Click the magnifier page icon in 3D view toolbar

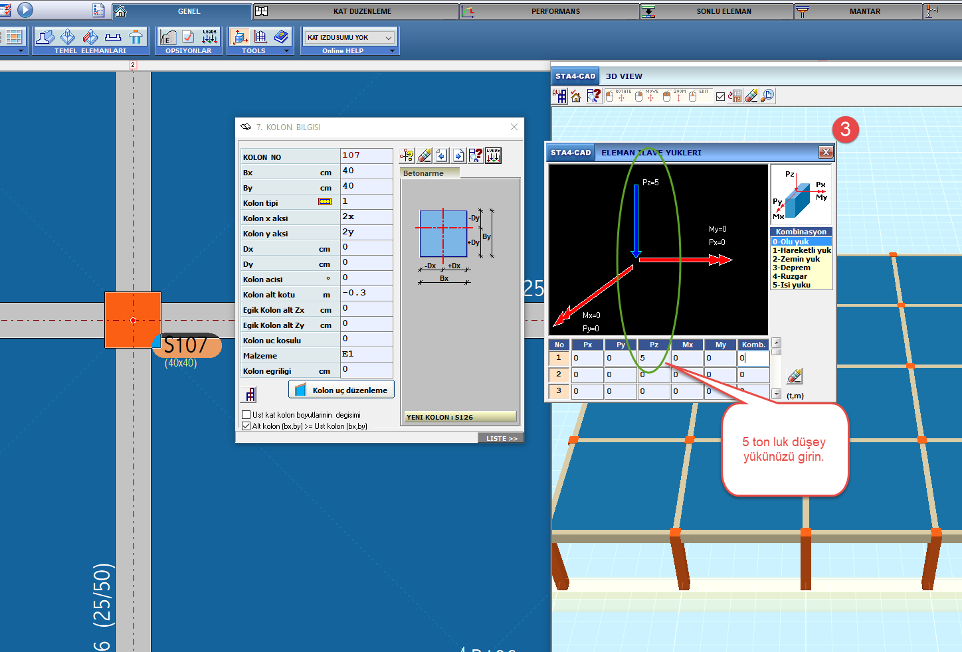click(x=767, y=96)
